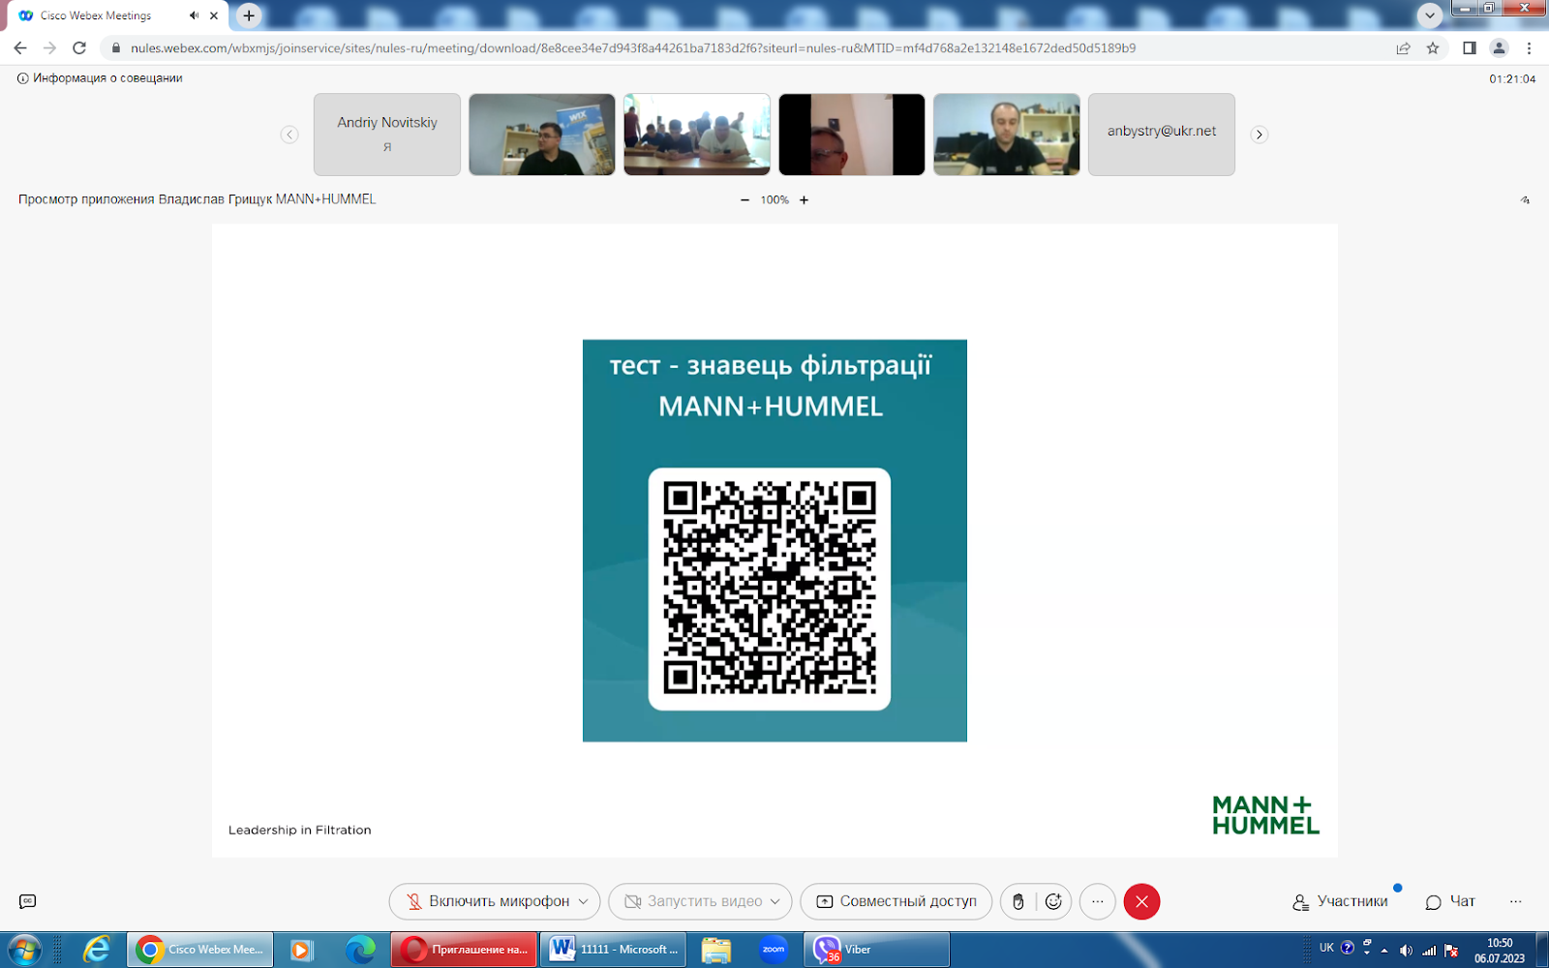Open a new Chrome tab
The image size is (1549, 968).
[249, 15]
